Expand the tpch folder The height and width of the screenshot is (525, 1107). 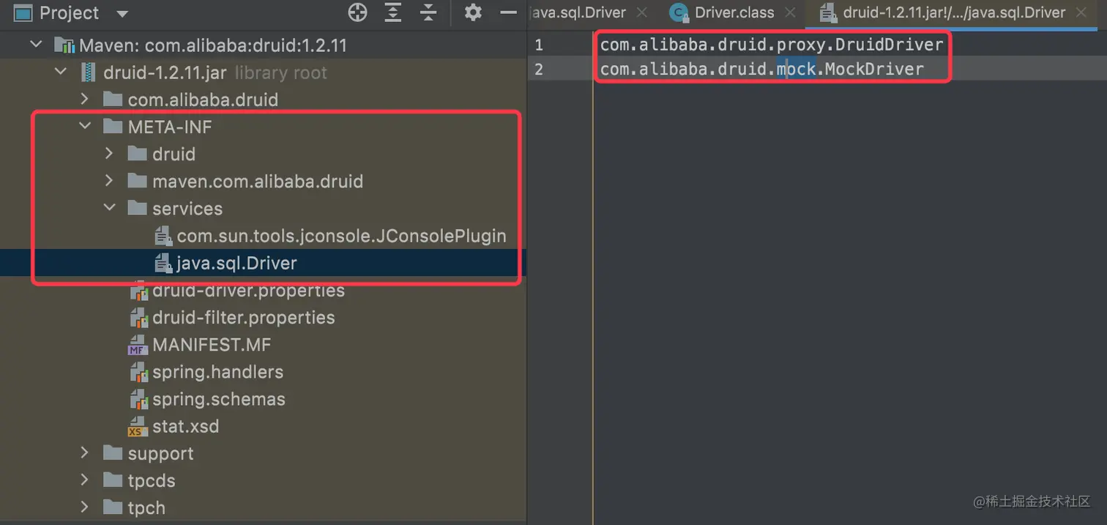point(85,507)
